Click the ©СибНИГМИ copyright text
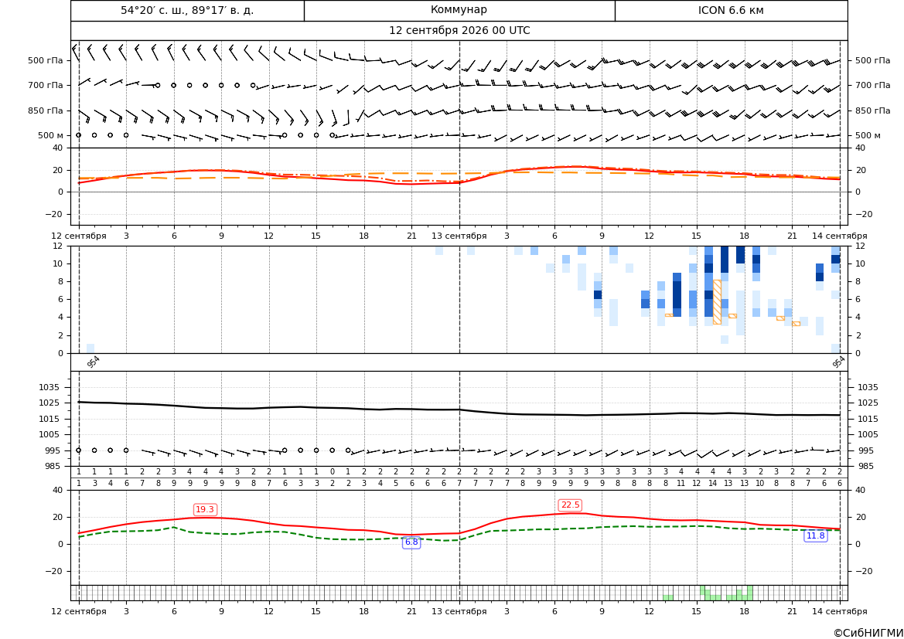This screenshot has height=639, width=904. (868, 633)
